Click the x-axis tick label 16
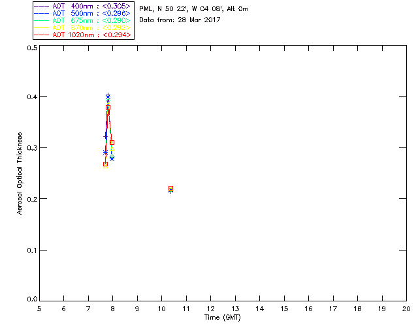Screen dimensions: 418x334 tap(309, 309)
